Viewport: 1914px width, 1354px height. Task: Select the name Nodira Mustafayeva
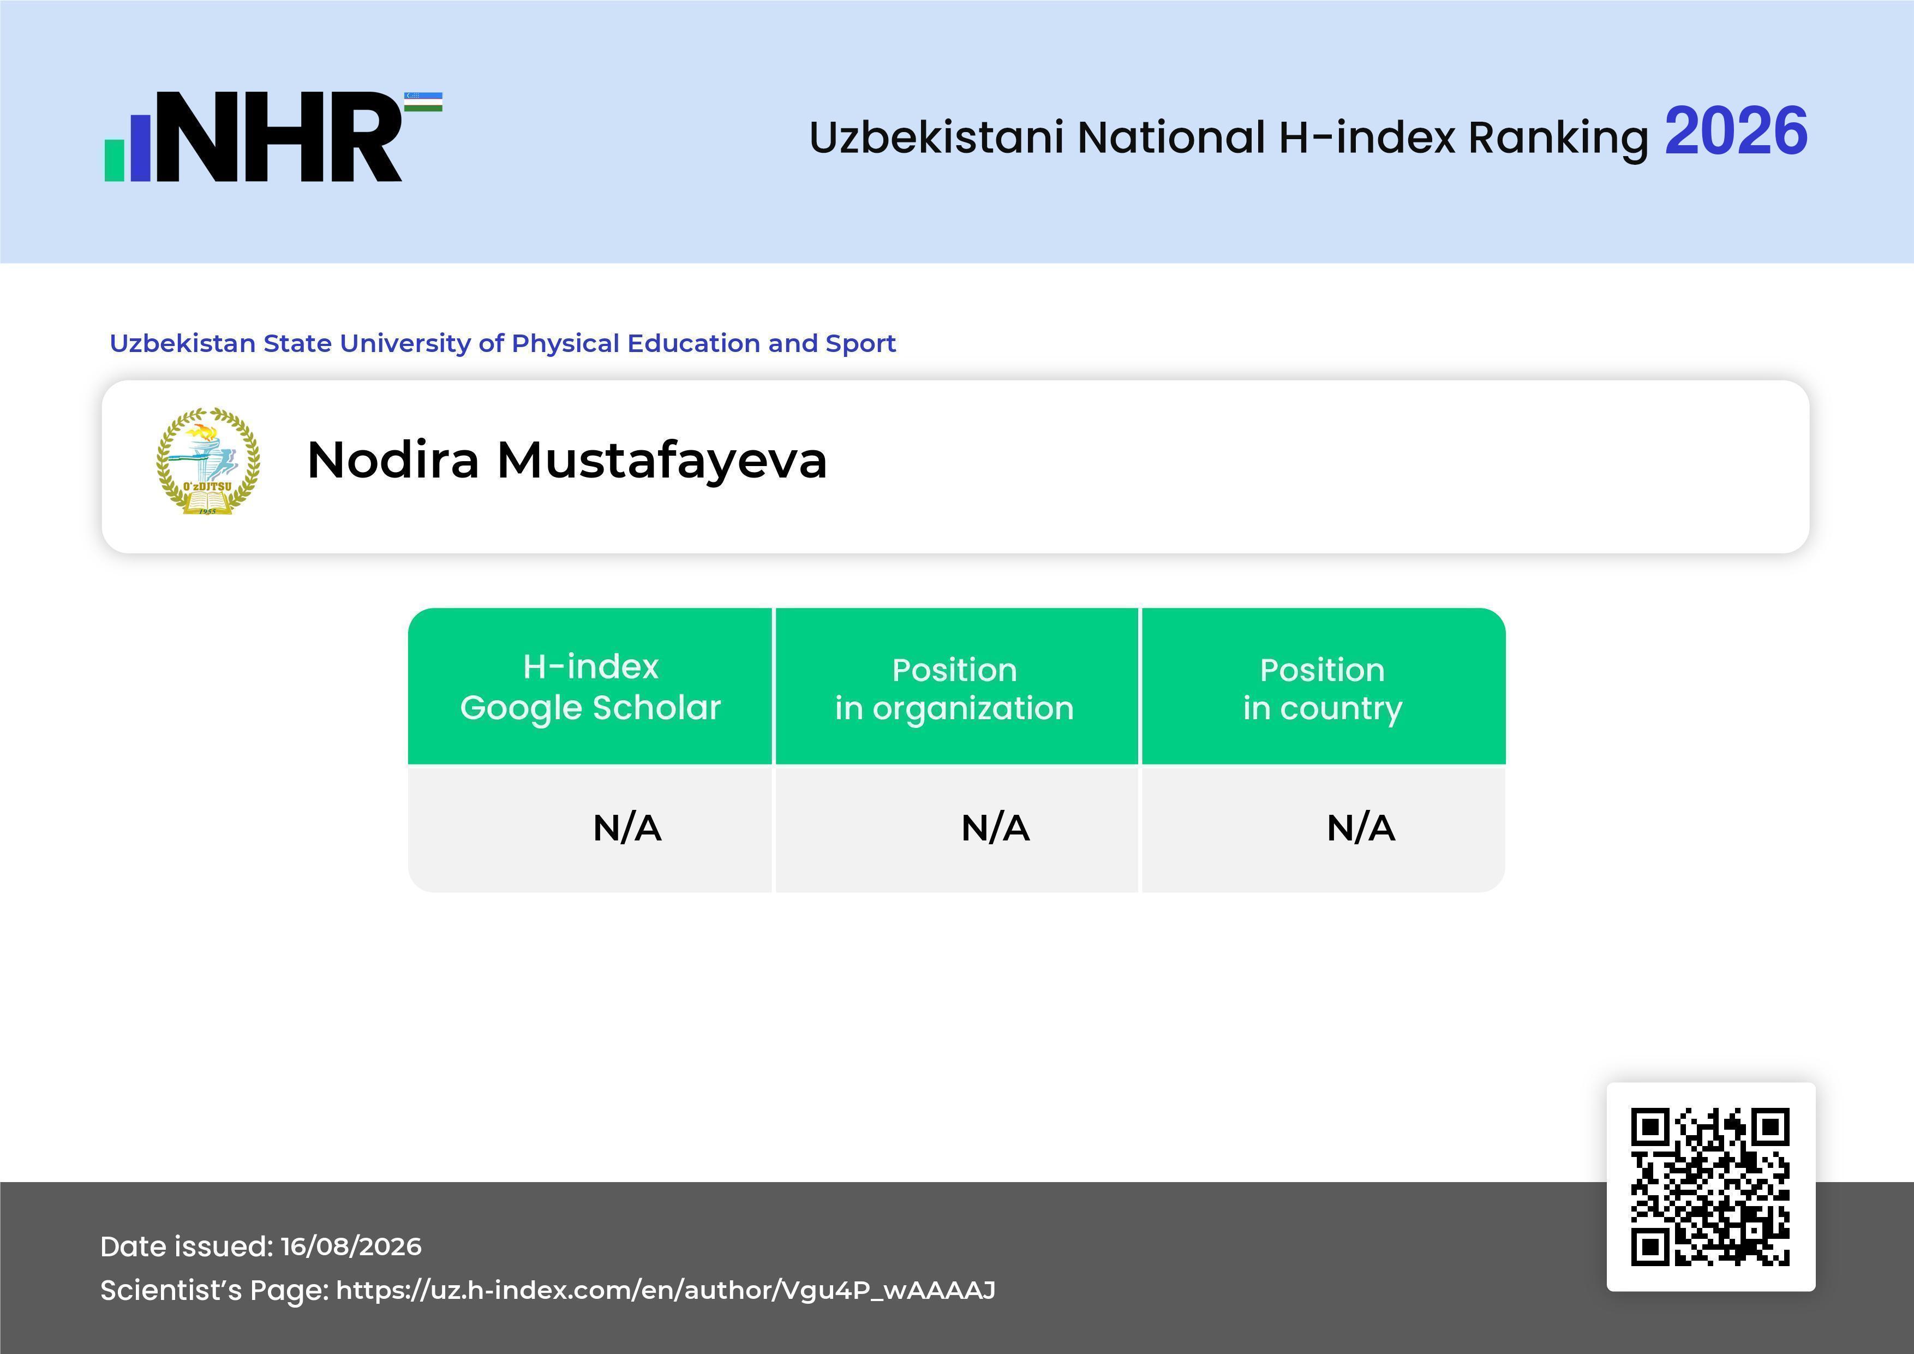coord(567,460)
